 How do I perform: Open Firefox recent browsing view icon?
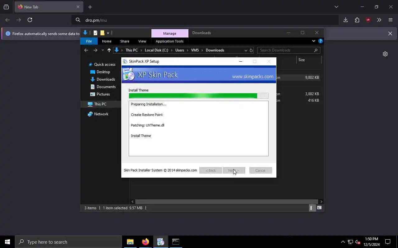tap(6, 7)
